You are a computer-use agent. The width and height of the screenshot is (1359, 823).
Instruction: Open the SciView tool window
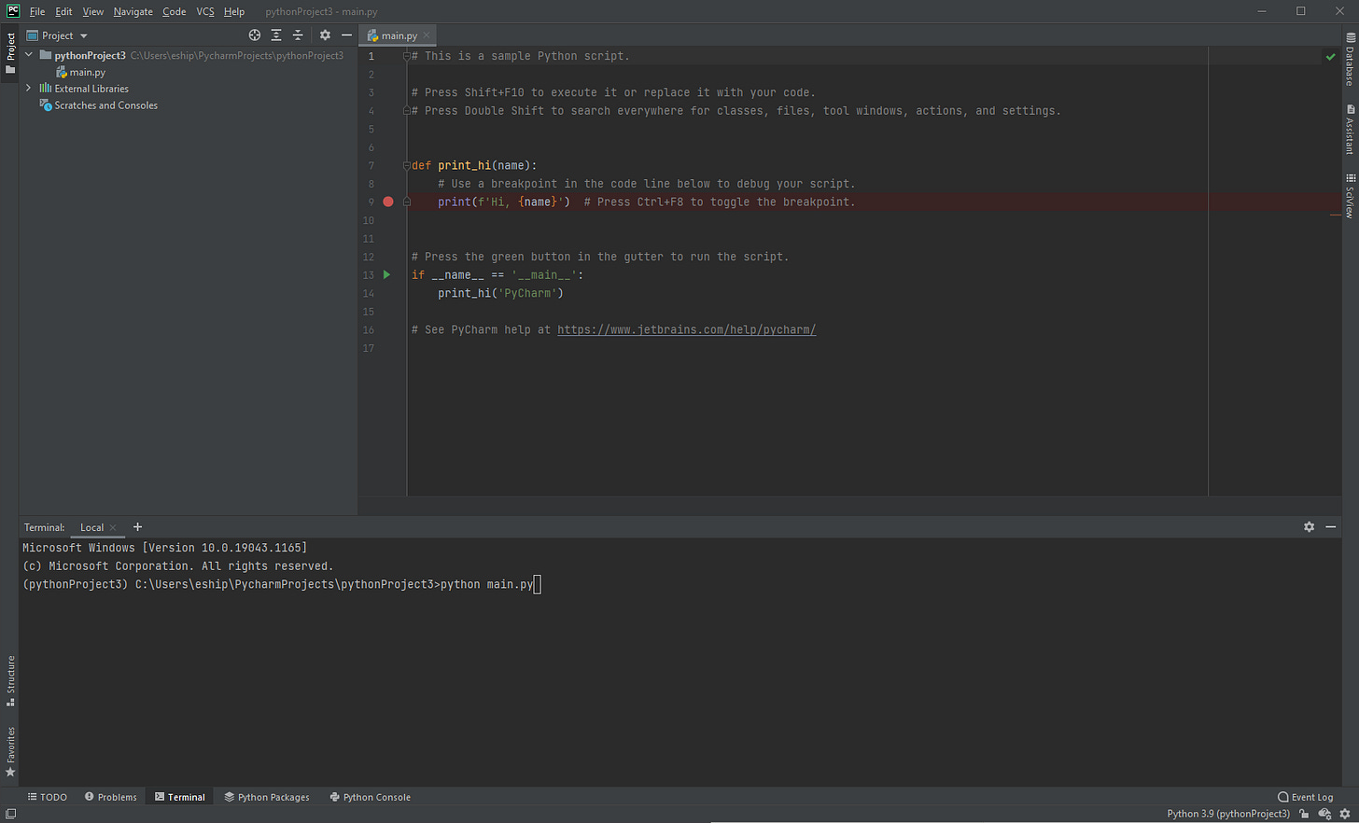pyautogui.click(x=1350, y=196)
